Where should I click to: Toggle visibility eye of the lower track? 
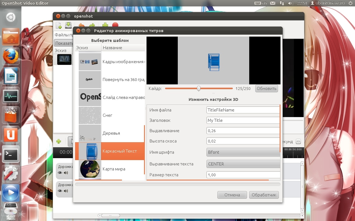(x=60, y=191)
